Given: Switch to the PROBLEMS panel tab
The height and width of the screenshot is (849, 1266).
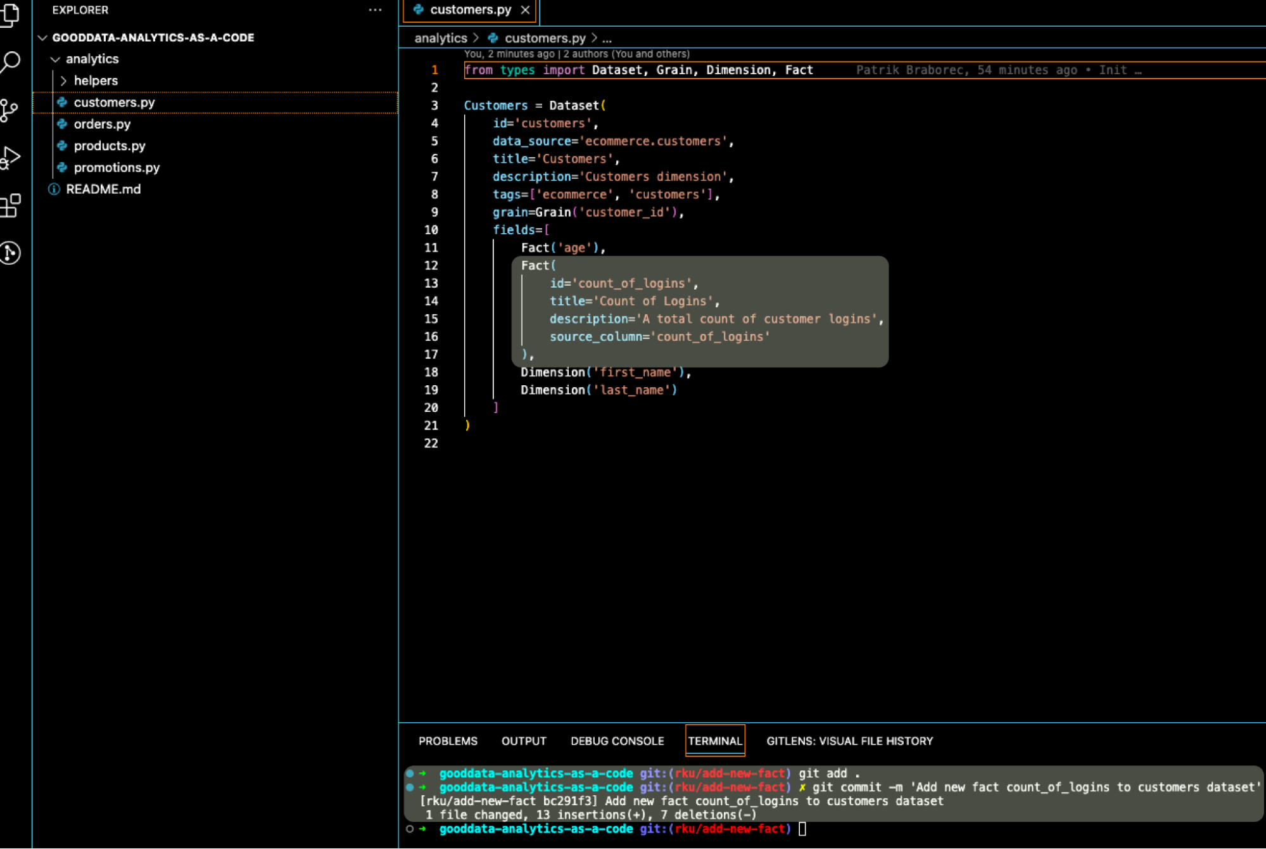Looking at the screenshot, I should click(448, 741).
